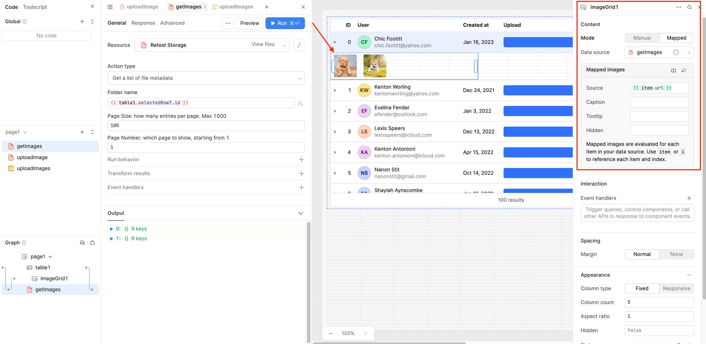The image size is (706, 344).
Task: Open the three-dot menu beside imageGrid1 title
Action: tap(678, 7)
